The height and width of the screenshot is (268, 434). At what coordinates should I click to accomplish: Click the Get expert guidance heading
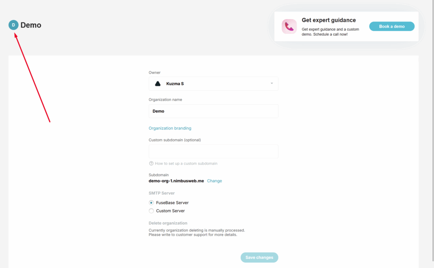pos(328,20)
